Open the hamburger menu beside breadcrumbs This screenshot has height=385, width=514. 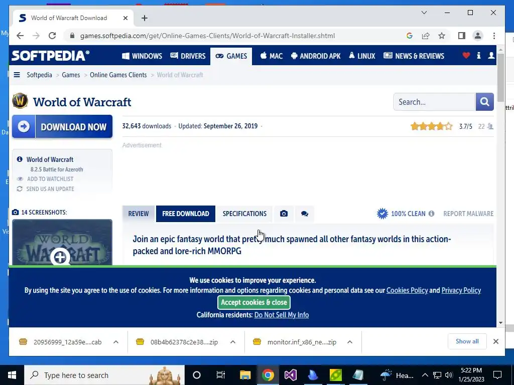(17, 75)
